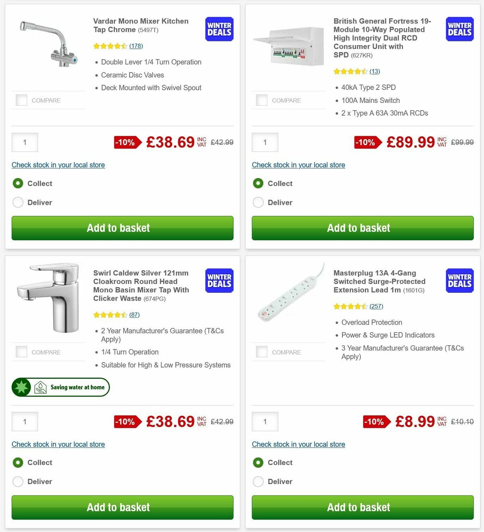
Task: Click the quantity field for the consumer unit
Action: [265, 142]
